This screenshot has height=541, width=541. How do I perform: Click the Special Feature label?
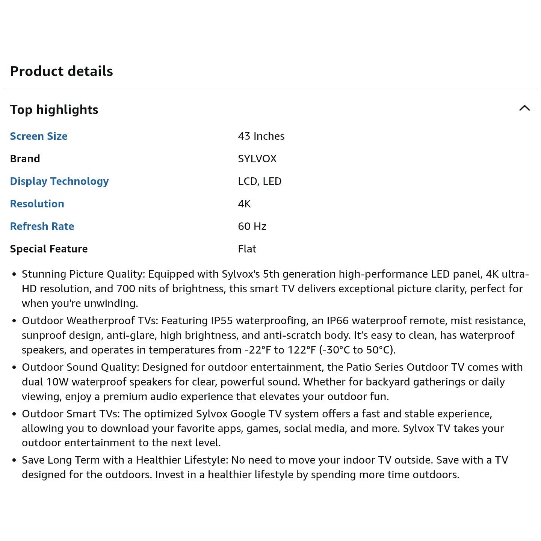tap(49, 249)
